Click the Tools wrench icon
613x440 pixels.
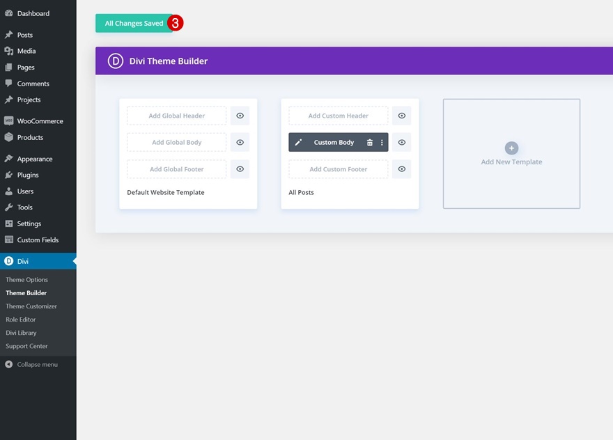coord(8,207)
